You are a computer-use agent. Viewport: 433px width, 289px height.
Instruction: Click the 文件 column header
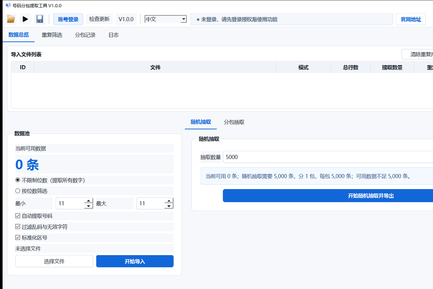click(155, 67)
